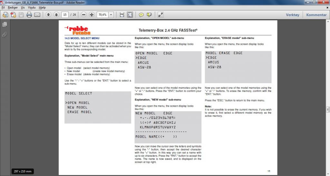Click the email envelope icon
Viewport: 330px width, 176px height.
tap(37, 15)
